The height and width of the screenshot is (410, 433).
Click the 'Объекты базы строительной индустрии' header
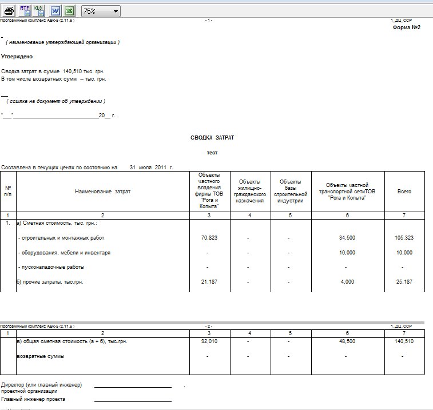click(291, 192)
